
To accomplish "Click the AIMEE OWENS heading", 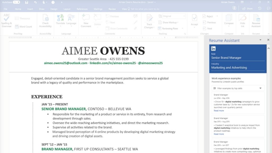I will tap(103, 51).
